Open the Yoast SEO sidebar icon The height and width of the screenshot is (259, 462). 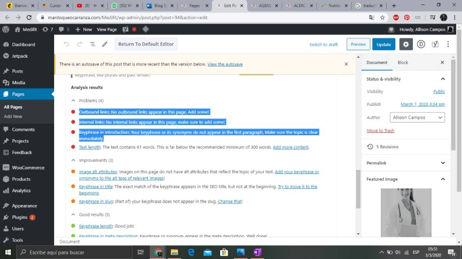tap(435, 44)
